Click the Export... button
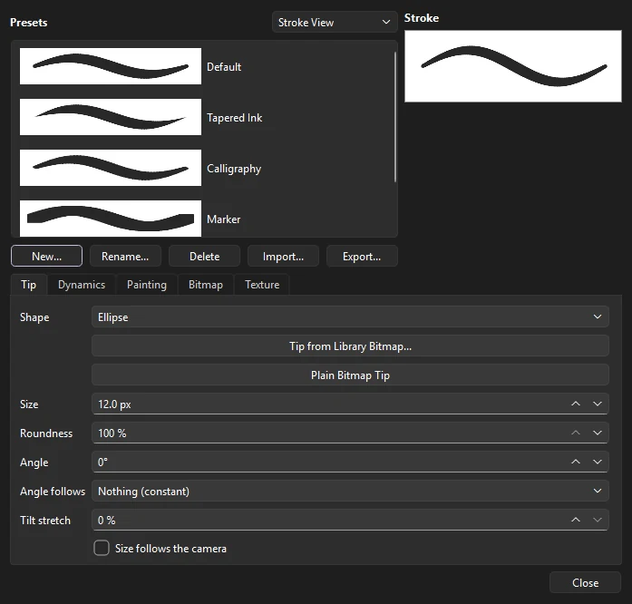632x604 pixels. pos(362,256)
